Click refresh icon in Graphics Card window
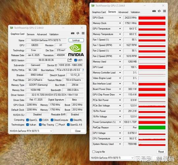 (x=78, y=33)
